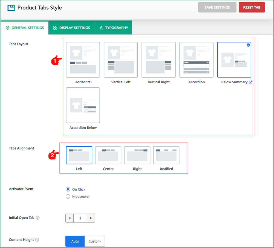Select the Accordion layout thumbnail

pos(196,60)
